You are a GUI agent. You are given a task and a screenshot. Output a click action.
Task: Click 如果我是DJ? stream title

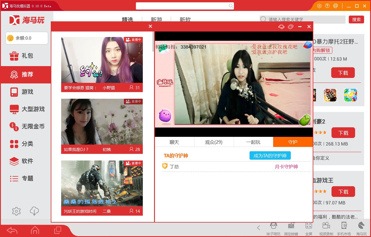76,150
